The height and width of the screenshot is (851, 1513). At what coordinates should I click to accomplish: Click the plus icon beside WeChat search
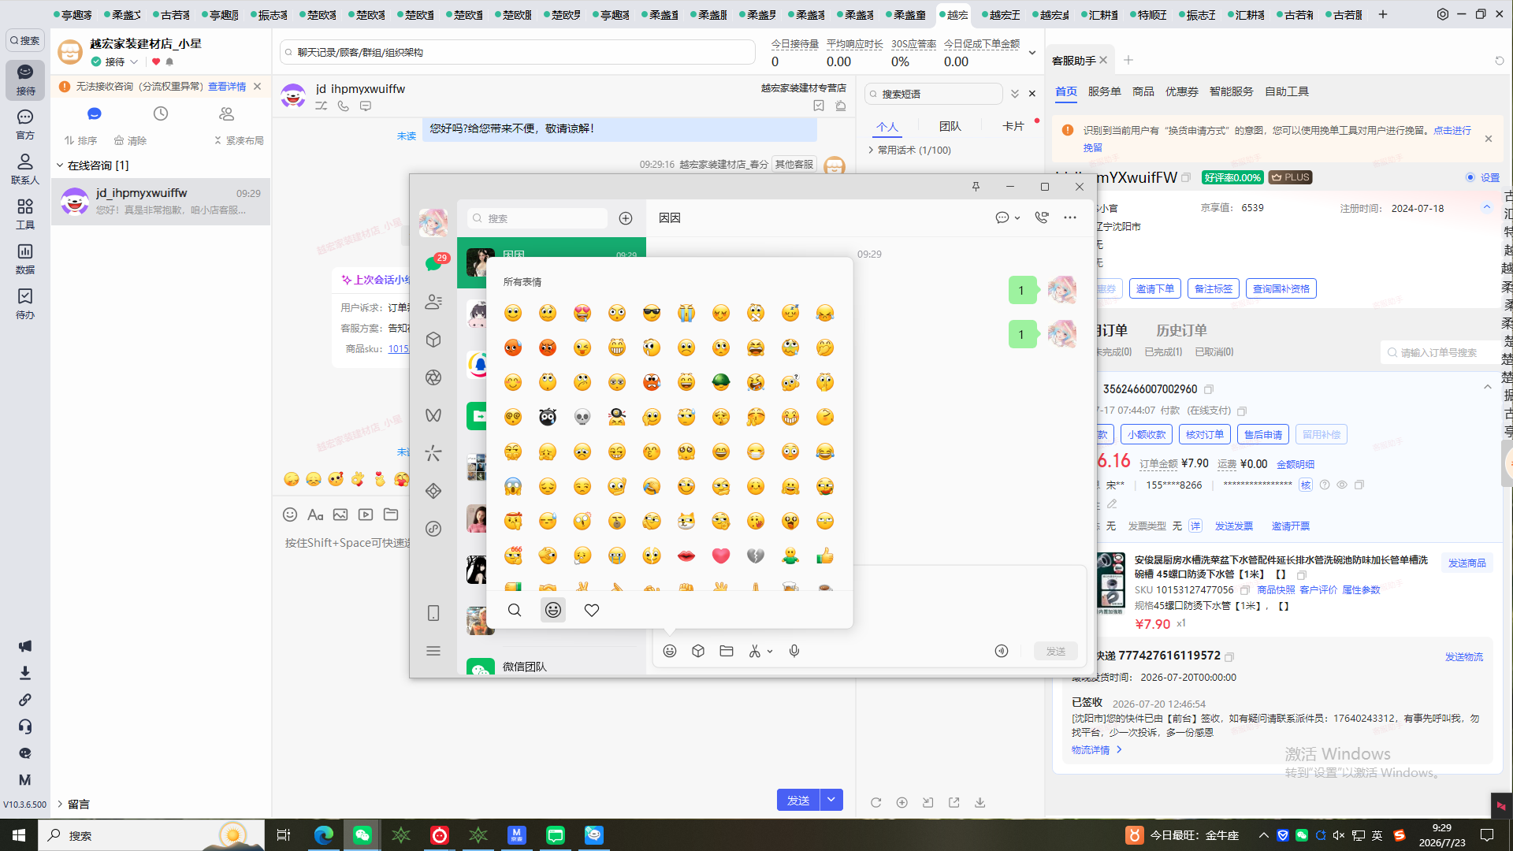(626, 218)
